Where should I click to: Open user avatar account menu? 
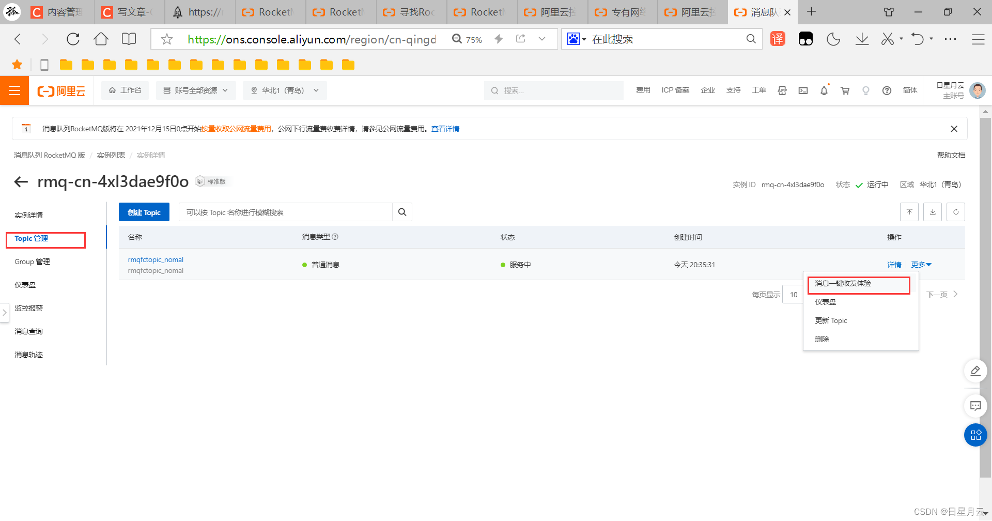pos(977,90)
